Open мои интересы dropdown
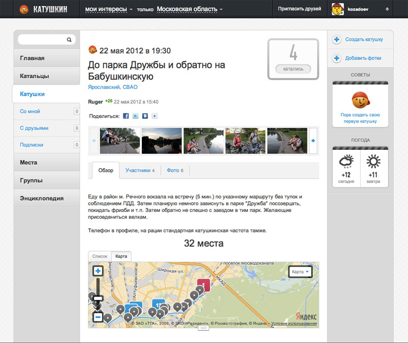 click(109, 9)
